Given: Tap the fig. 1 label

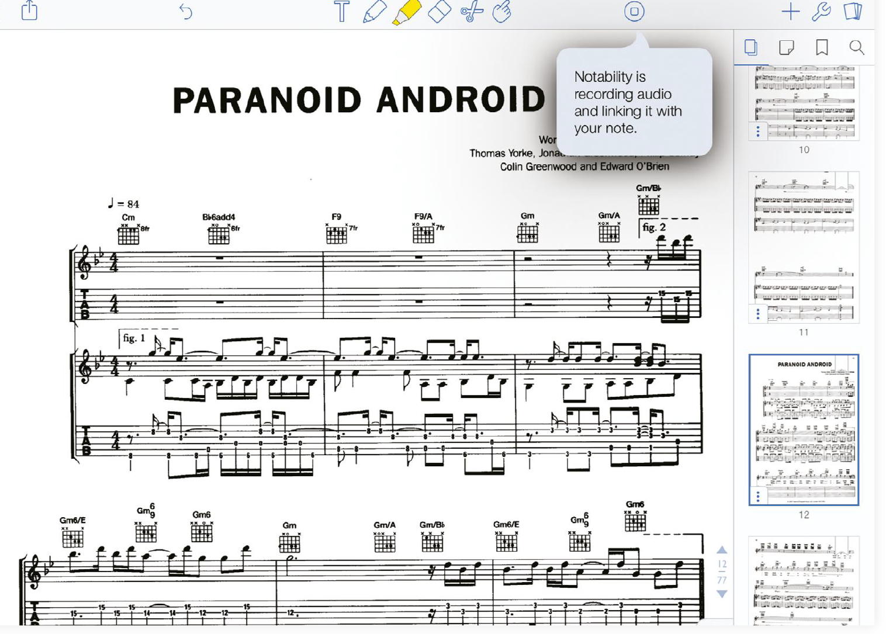Looking at the screenshot, I should click(134, 338).
